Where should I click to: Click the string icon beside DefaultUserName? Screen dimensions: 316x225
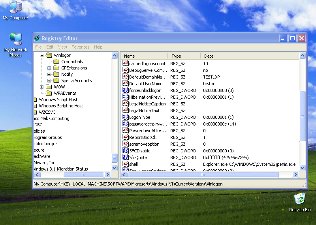(x=126, y=84)
